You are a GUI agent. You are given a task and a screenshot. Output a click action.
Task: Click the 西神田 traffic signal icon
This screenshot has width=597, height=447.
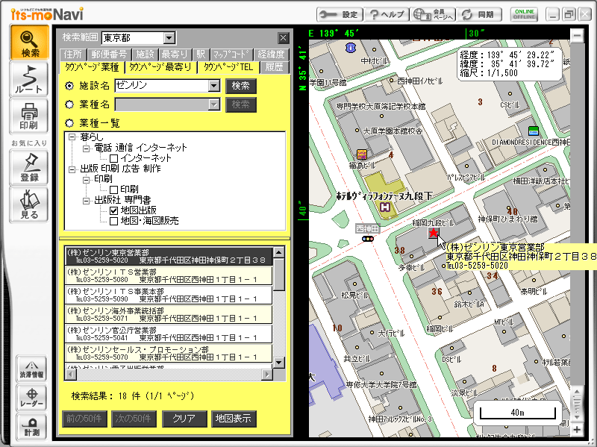tap(368, 239)
